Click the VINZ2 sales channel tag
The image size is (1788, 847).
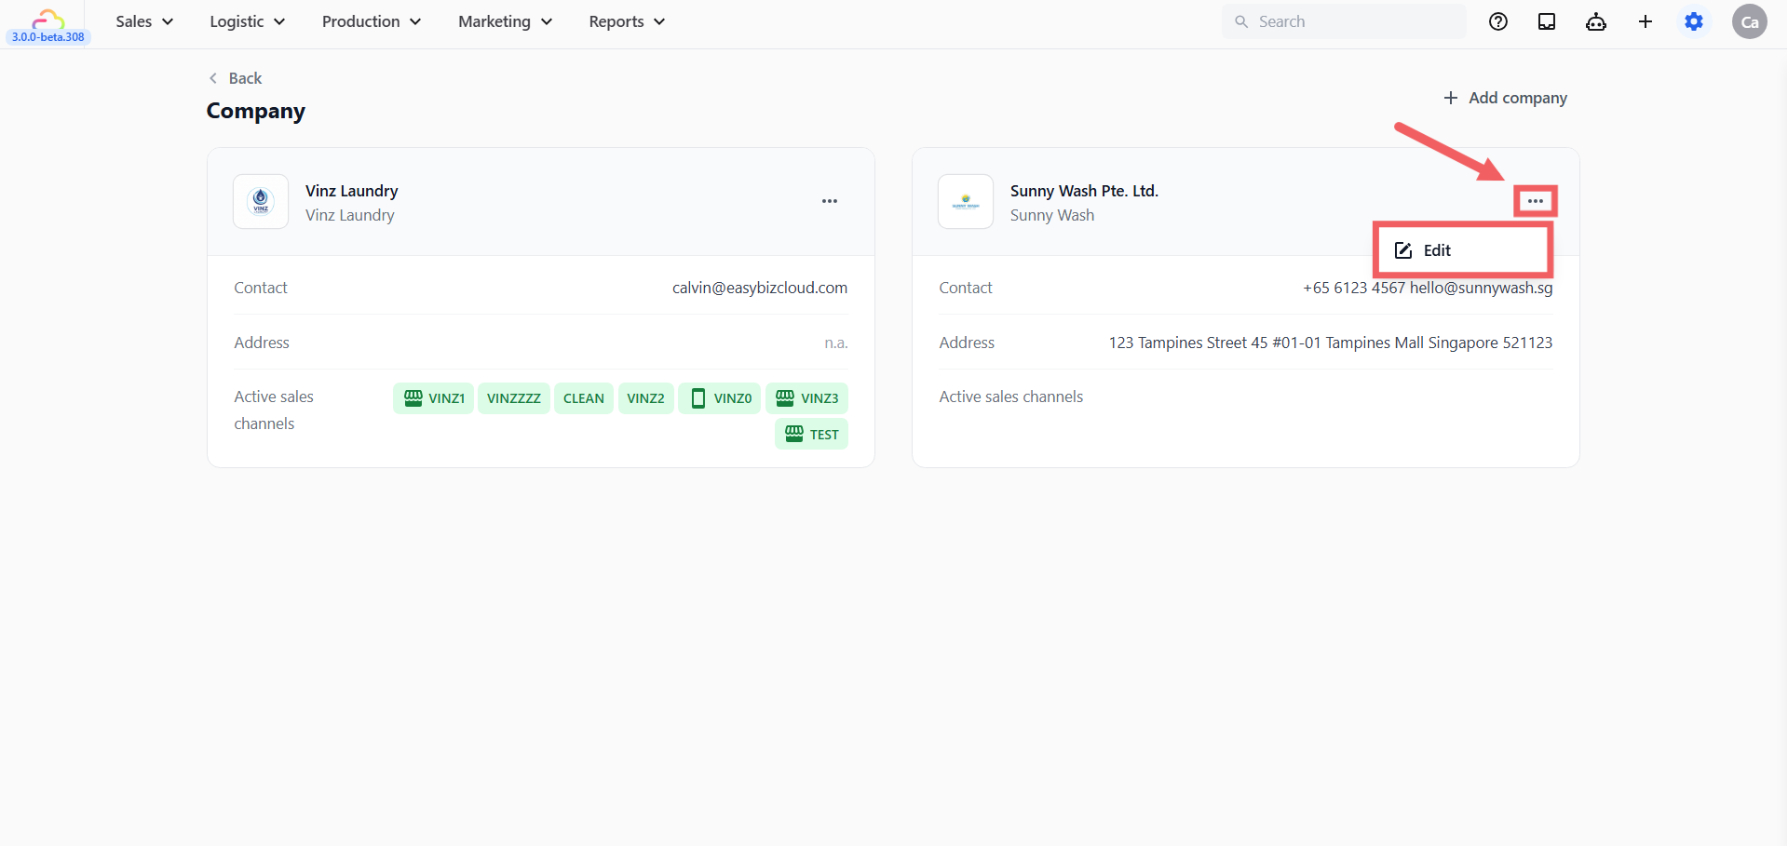coord(645,398)
